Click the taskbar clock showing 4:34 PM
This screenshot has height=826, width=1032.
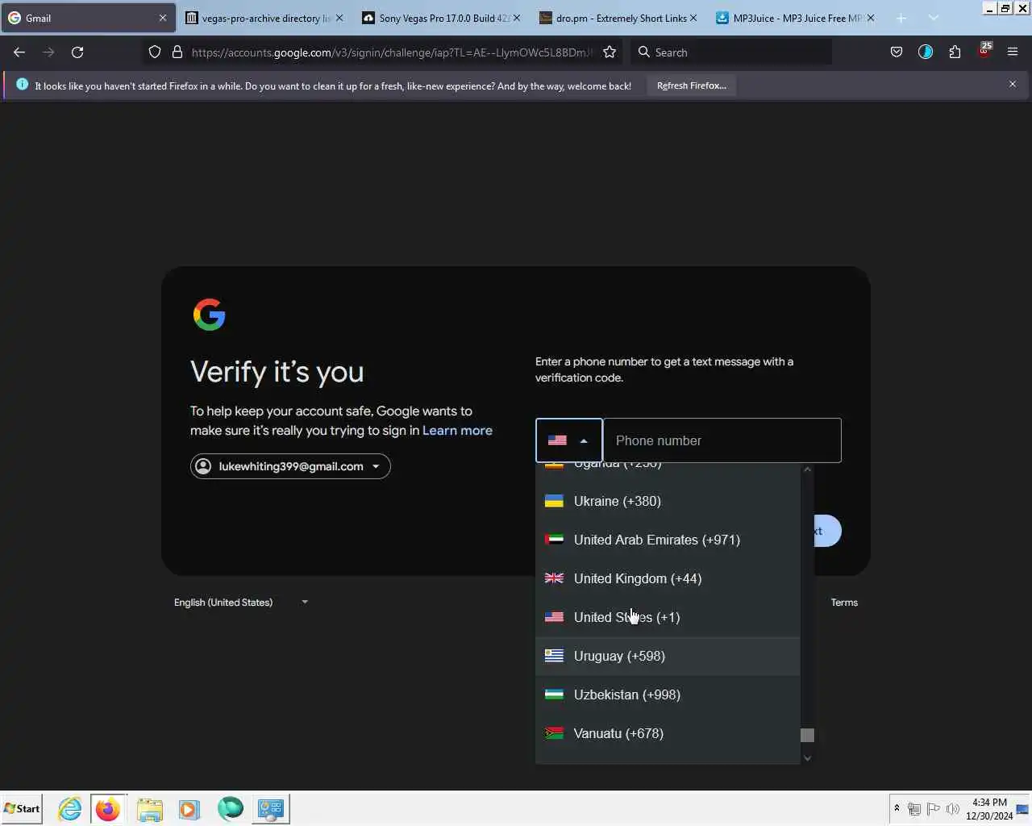tap(989, 808)
